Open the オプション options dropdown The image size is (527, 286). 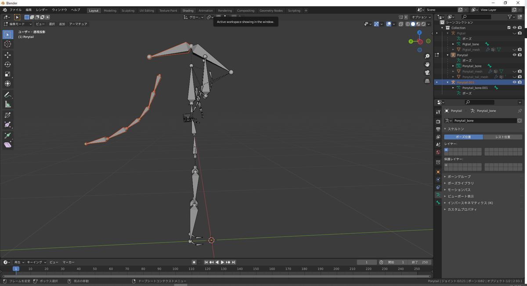point(422,17)
